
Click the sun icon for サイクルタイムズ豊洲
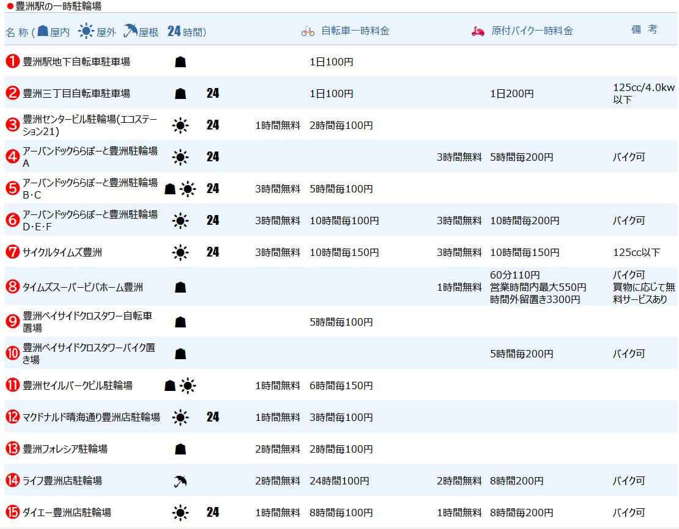(x=180, y=252)
